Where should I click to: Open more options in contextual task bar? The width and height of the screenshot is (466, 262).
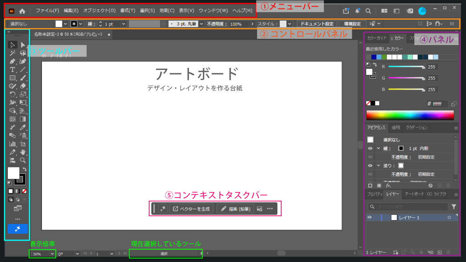[x=270, y=209]
